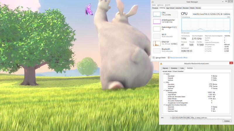Switch to the Dienste tab

[x=198, y=8]
